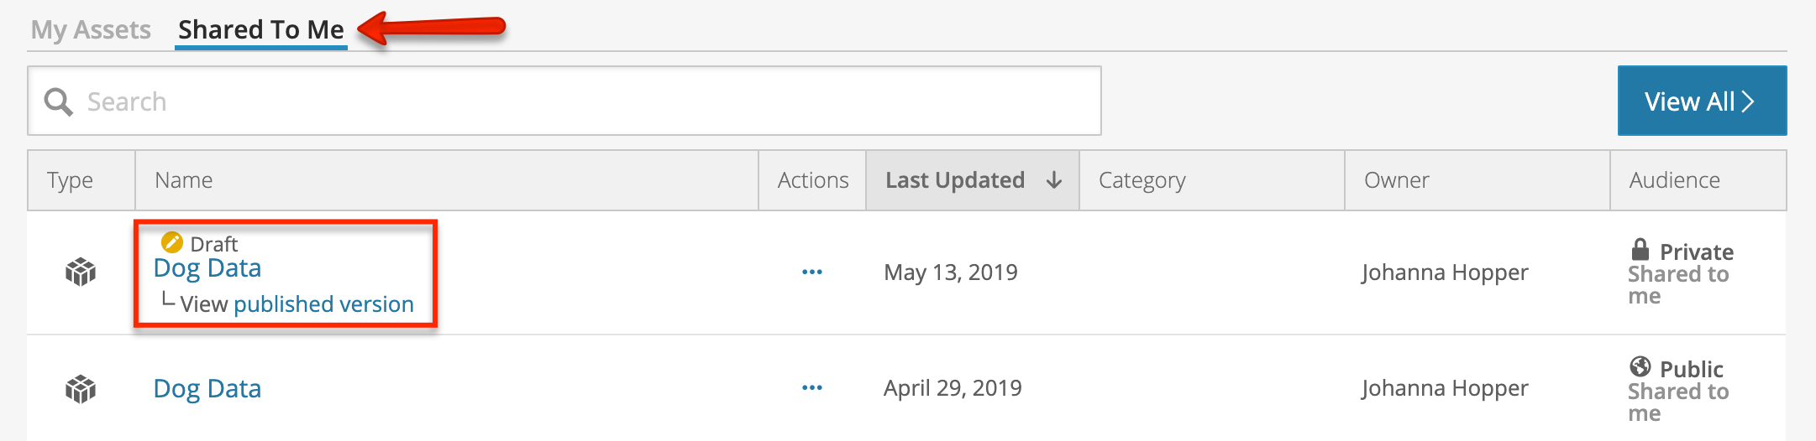1816x441 pixels.
Task: Click the yellow Draft pencil badge
Action: [x=172, y=243]
